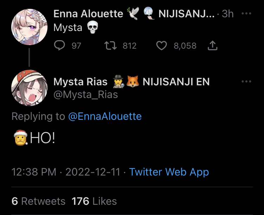View the 6 Retweets list
The height and width of the screenshot is (215, 264).
tap(38, 201)
